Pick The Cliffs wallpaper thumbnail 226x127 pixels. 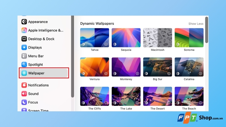point(95,96)
